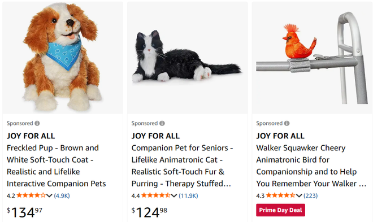Open the red bird on walker image
The image size is (373, 222).
pyautogui.click(x=312, y=58)
